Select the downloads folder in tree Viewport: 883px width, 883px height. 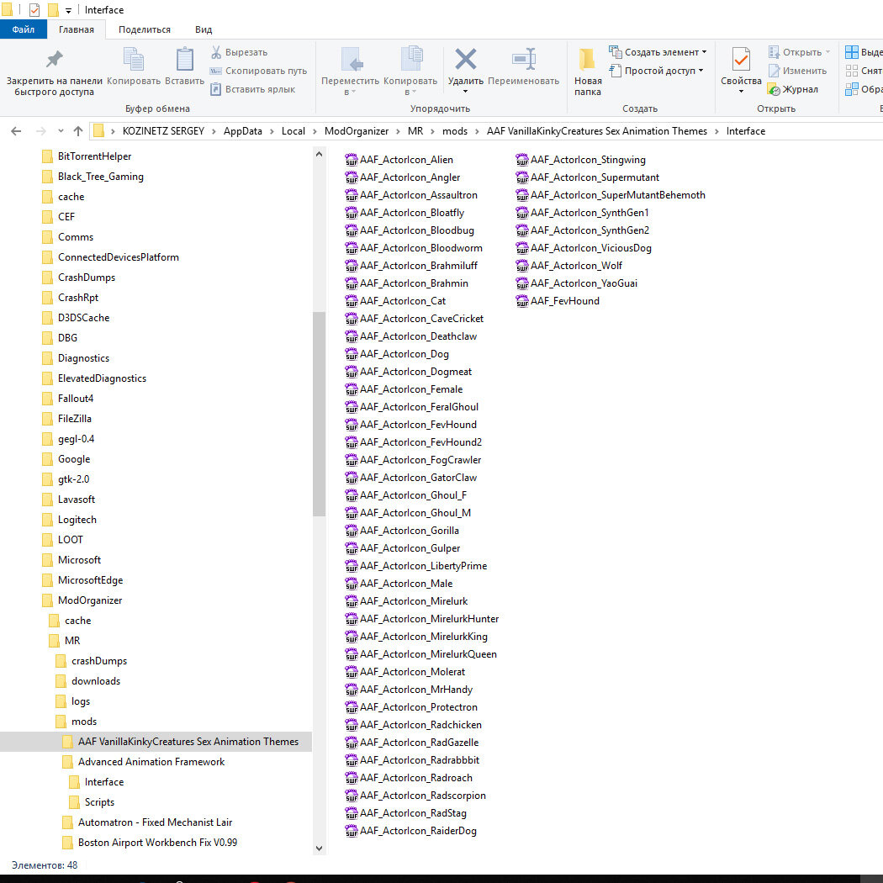point(96,681)
